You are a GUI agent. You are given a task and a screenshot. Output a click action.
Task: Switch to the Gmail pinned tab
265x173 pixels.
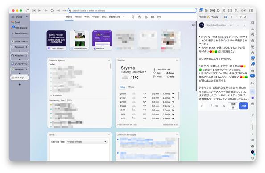(20, 22)
